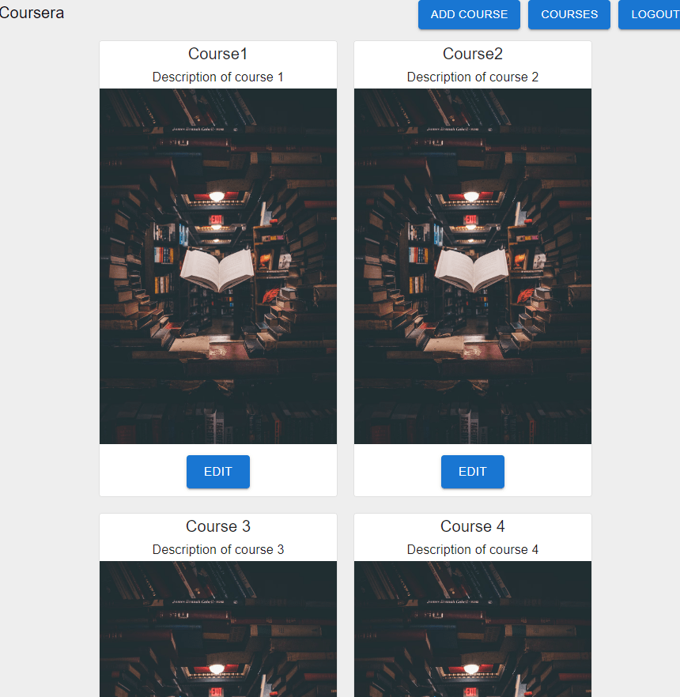Select 'Description of course 2' text

click(x=472, y=77)
